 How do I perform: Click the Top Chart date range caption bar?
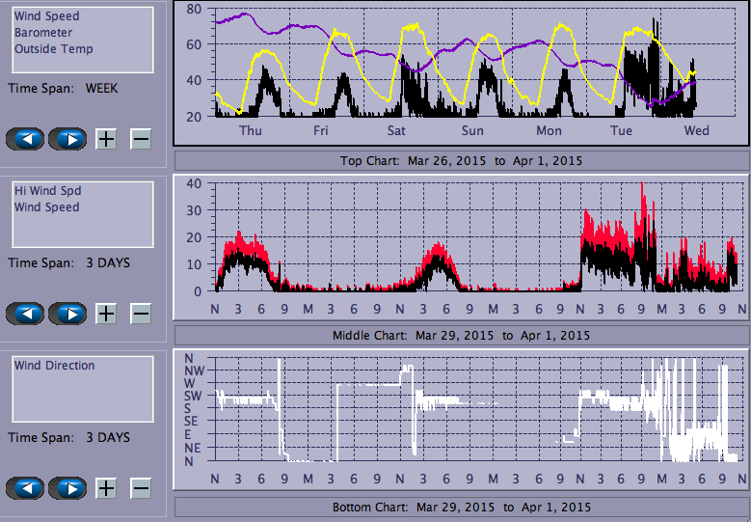[x=461, y=160]
